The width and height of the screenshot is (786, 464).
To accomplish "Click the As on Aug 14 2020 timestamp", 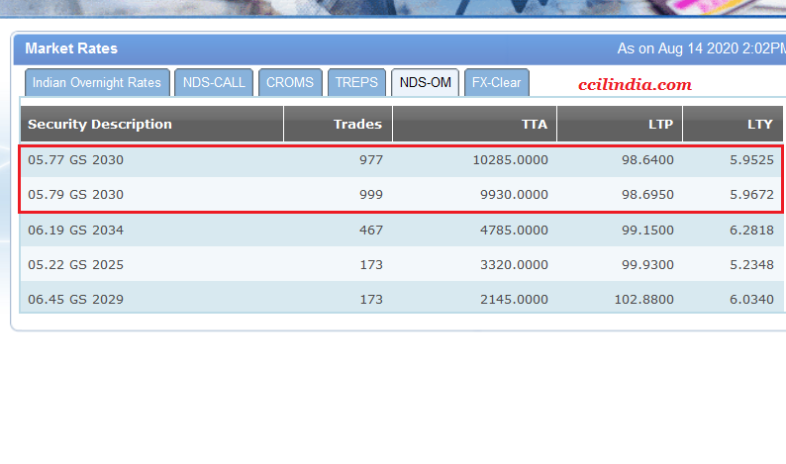I will point(701,48).
